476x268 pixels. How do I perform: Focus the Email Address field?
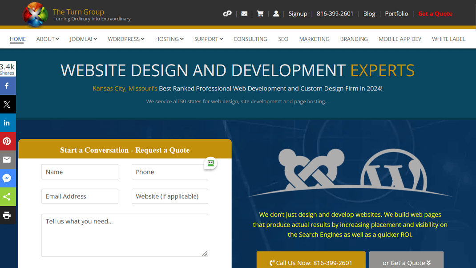[x=80, y=196]
